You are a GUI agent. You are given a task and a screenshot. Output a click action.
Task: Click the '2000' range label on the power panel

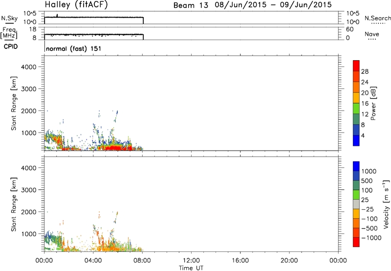(x=28, y=111)
